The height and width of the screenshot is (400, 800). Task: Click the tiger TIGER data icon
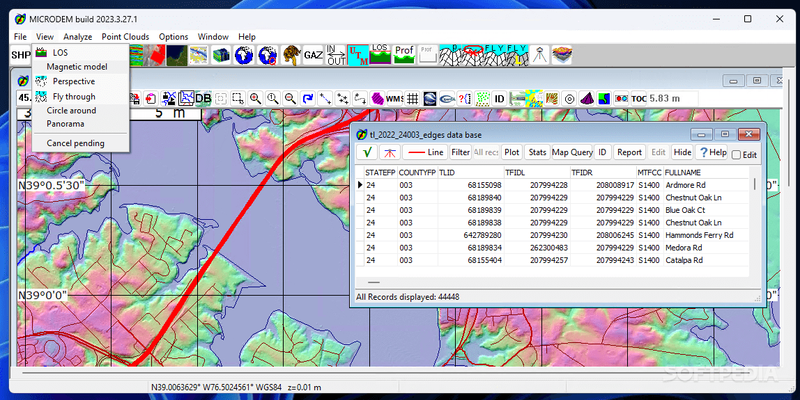(291, 54)
